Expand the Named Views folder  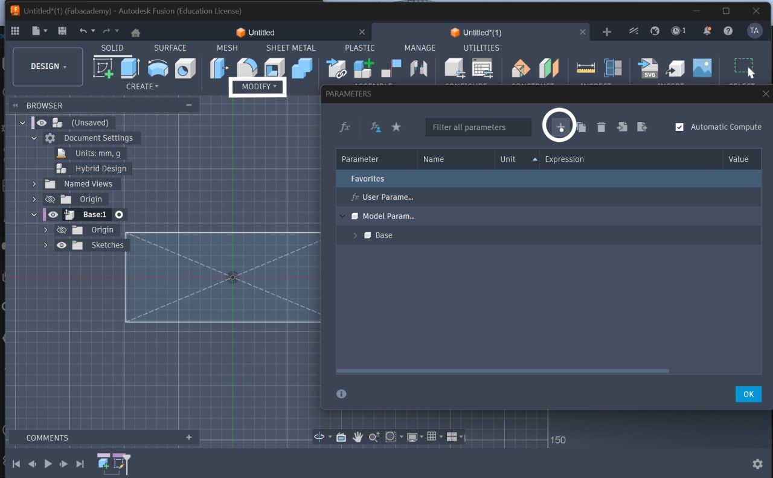(34, 184)
